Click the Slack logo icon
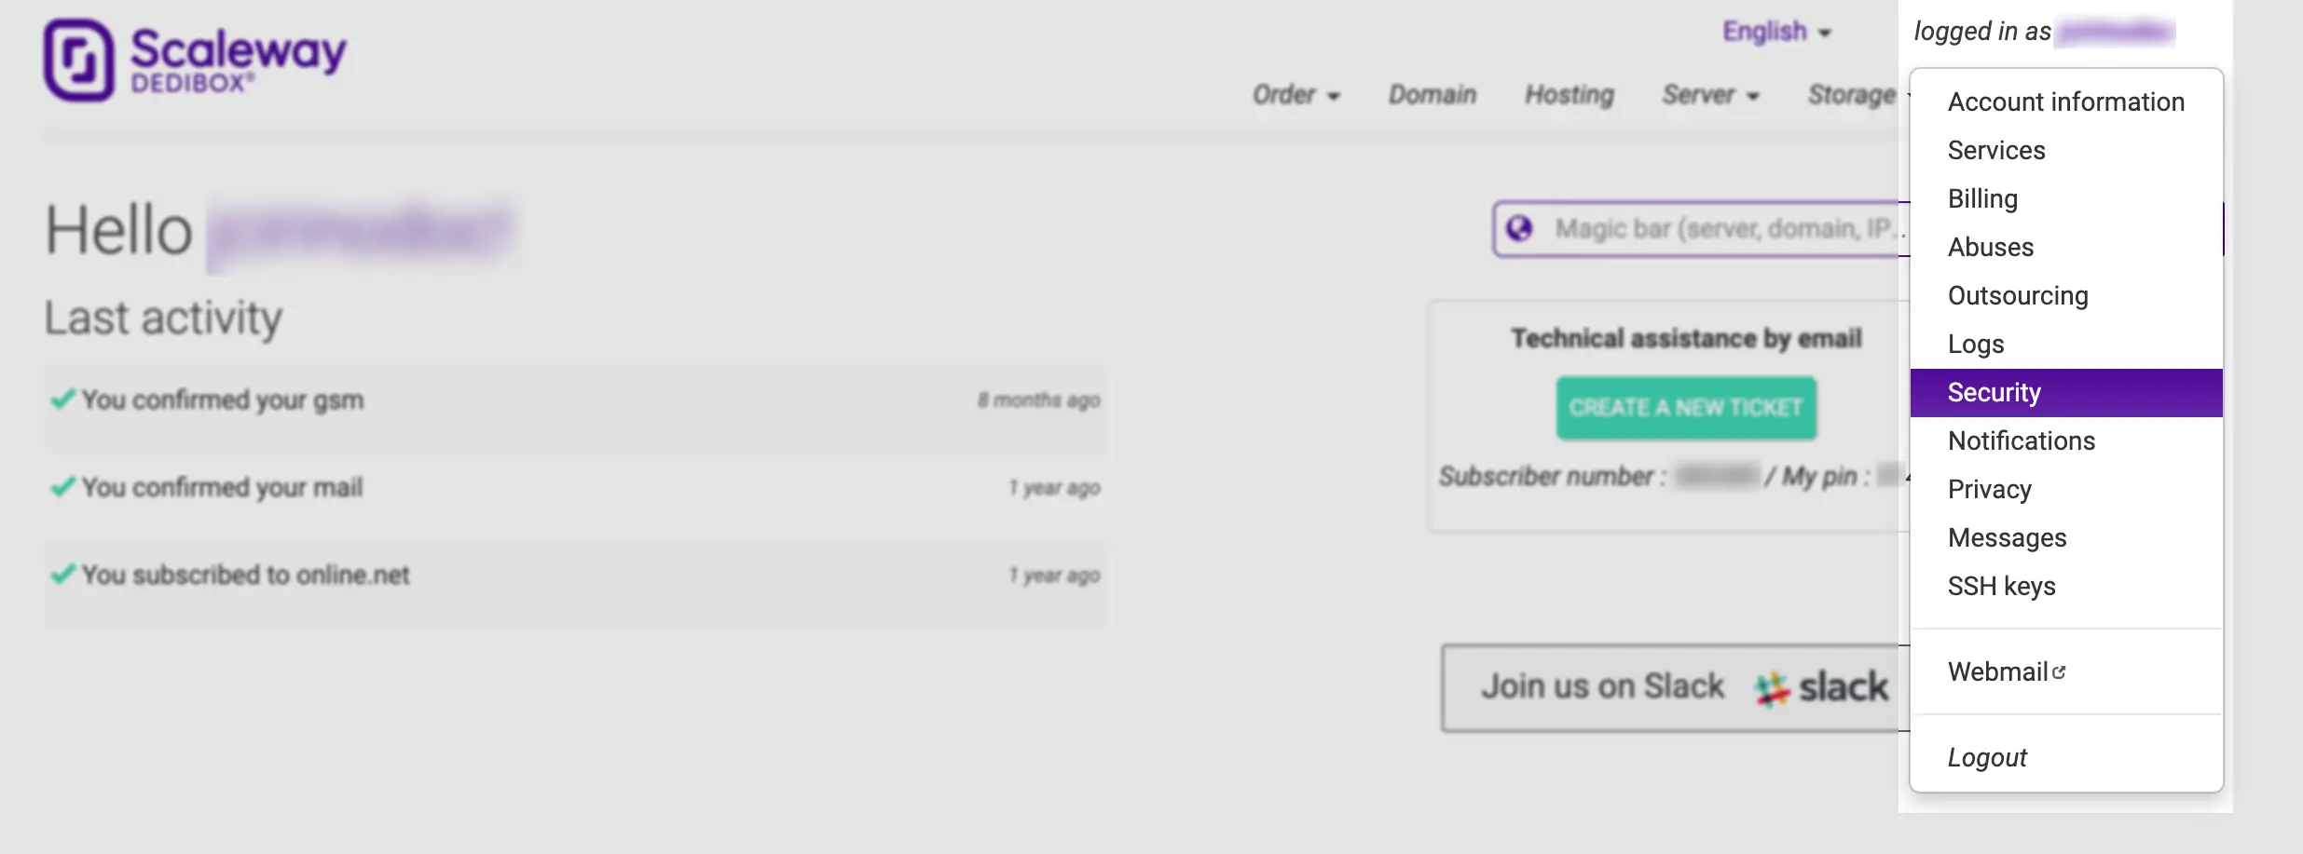Image resolution: width=2303 pixels, height=854 pixels. 1771,688
